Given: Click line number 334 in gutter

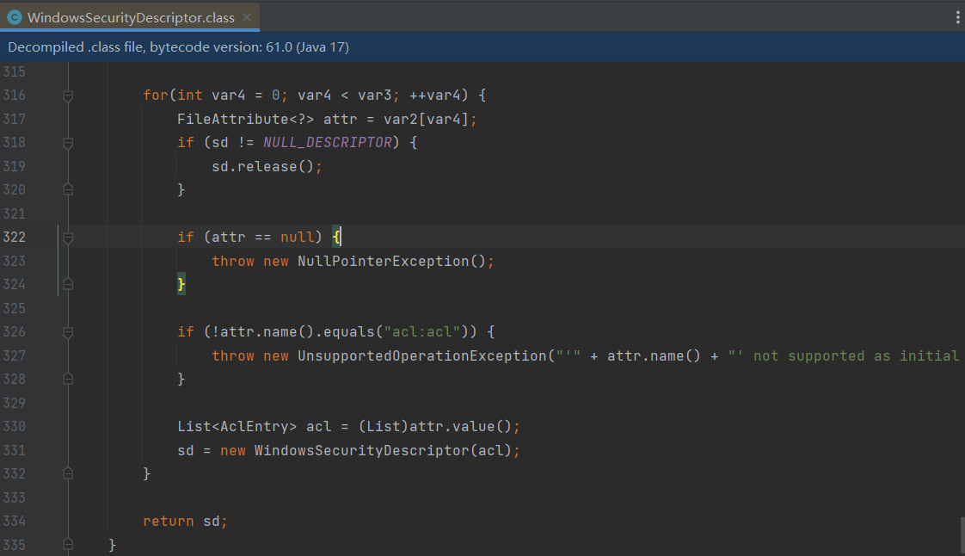Looking at the screenshot, I should (14, 521).
